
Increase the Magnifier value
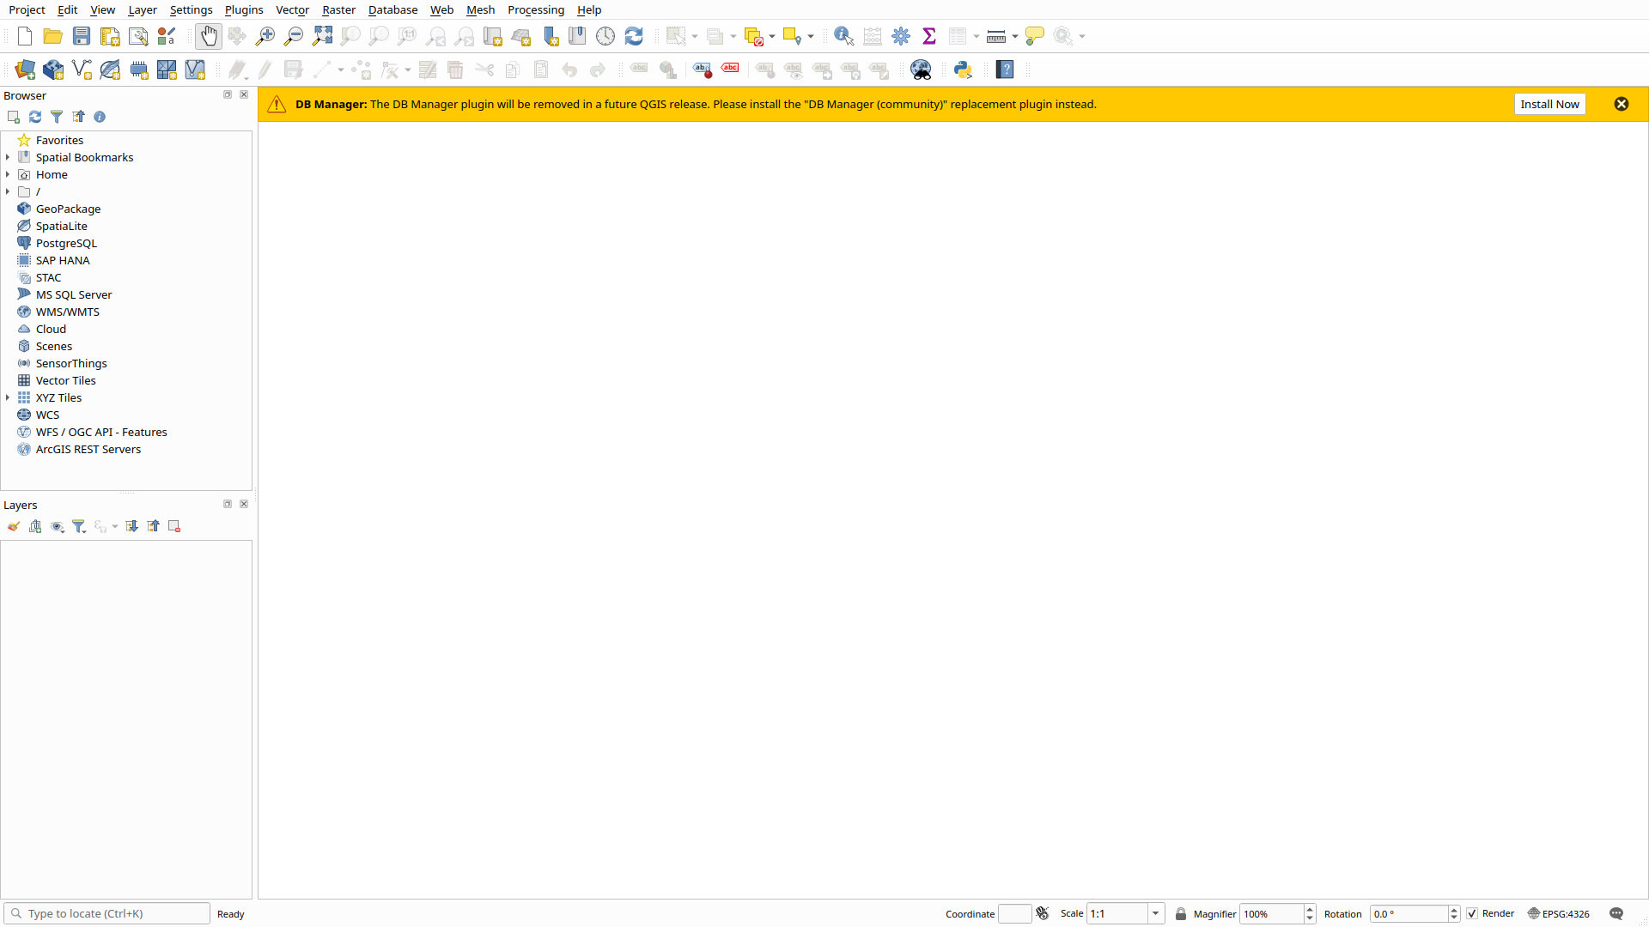[1310, 910]
